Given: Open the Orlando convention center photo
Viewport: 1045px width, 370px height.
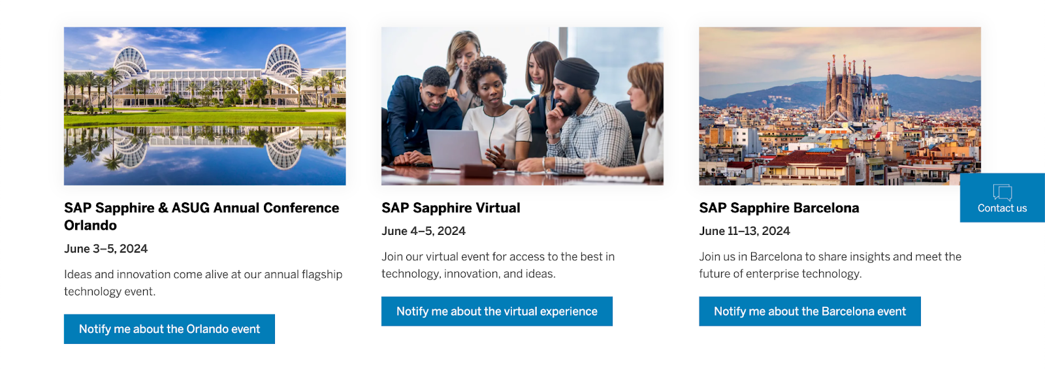Looking at the screenshot, I should point(204,106).
